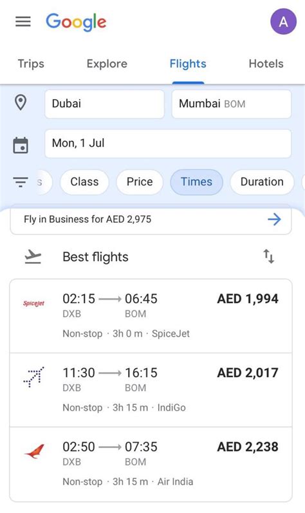
Task: Open the hamburger main menu
Action: pos(23,22)
